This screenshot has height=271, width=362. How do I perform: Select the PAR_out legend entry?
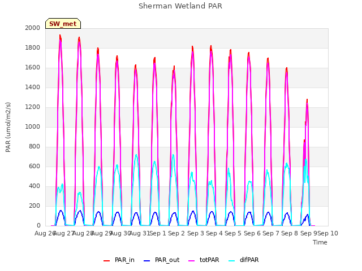point(161,260)
